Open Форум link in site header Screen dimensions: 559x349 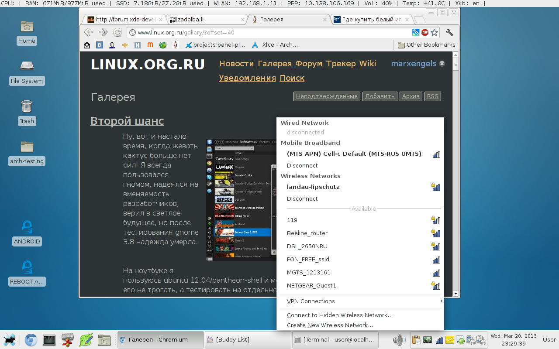click(309, 64)
